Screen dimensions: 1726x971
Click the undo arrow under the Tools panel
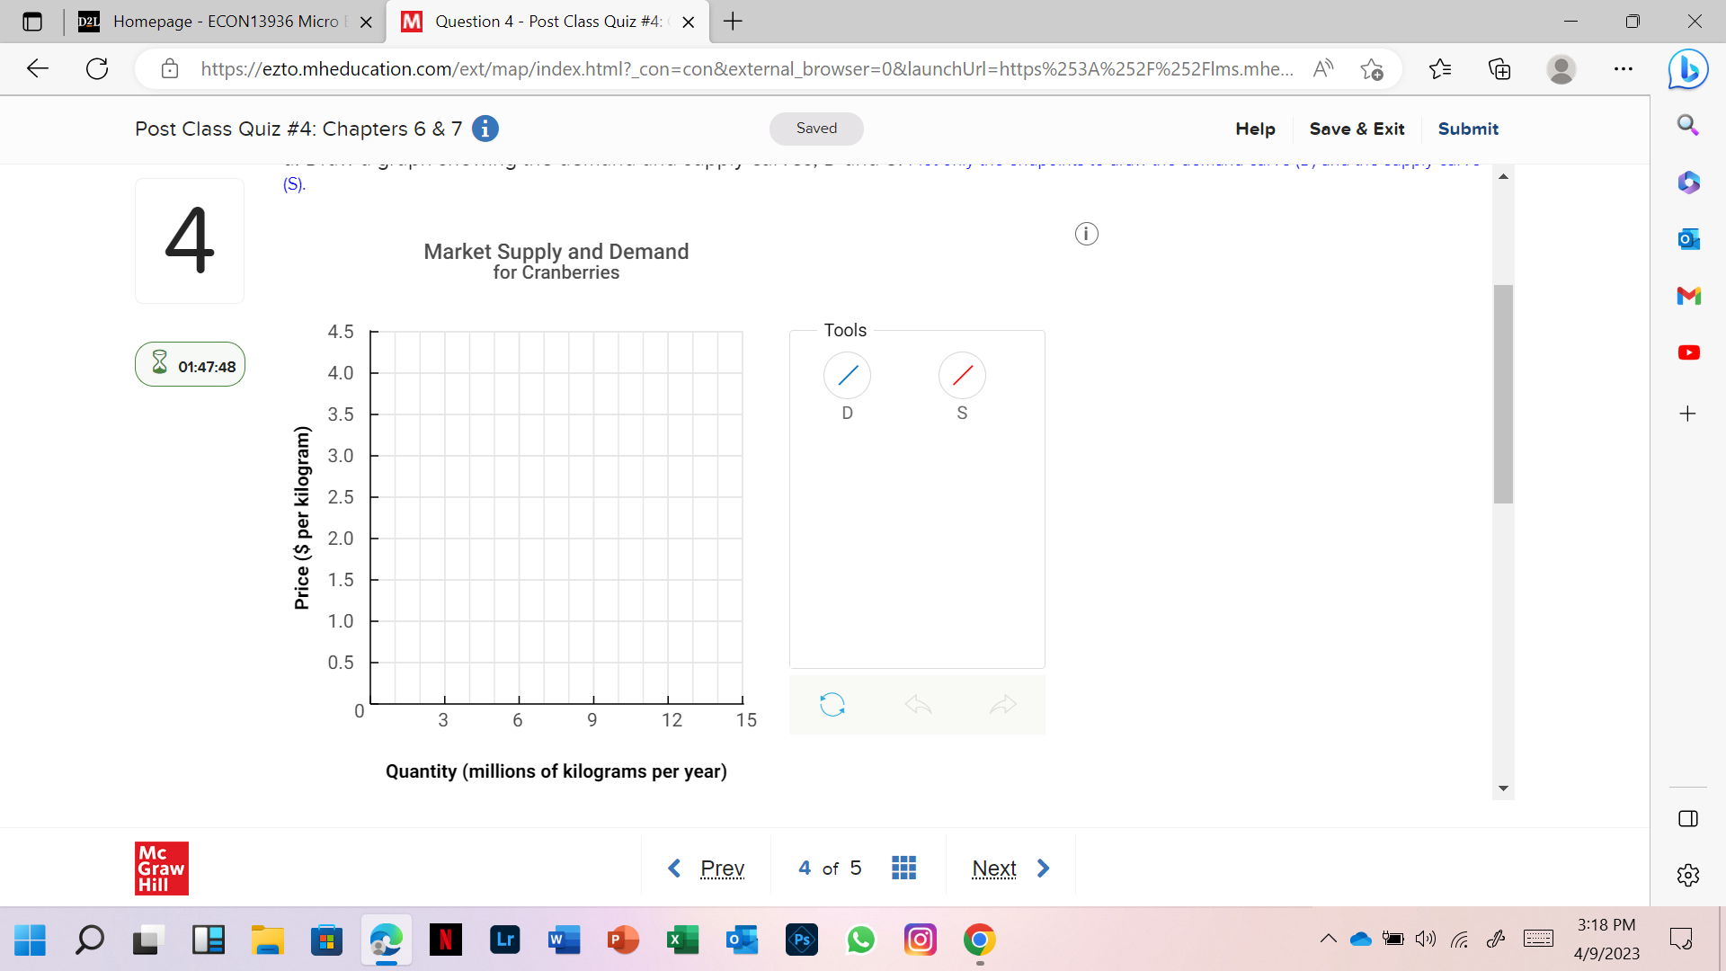pyautogui.click(x=917, y=705)
